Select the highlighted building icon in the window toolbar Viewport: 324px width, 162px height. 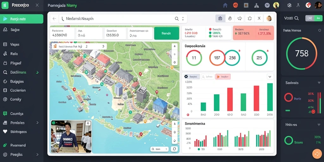coord(220,18)
